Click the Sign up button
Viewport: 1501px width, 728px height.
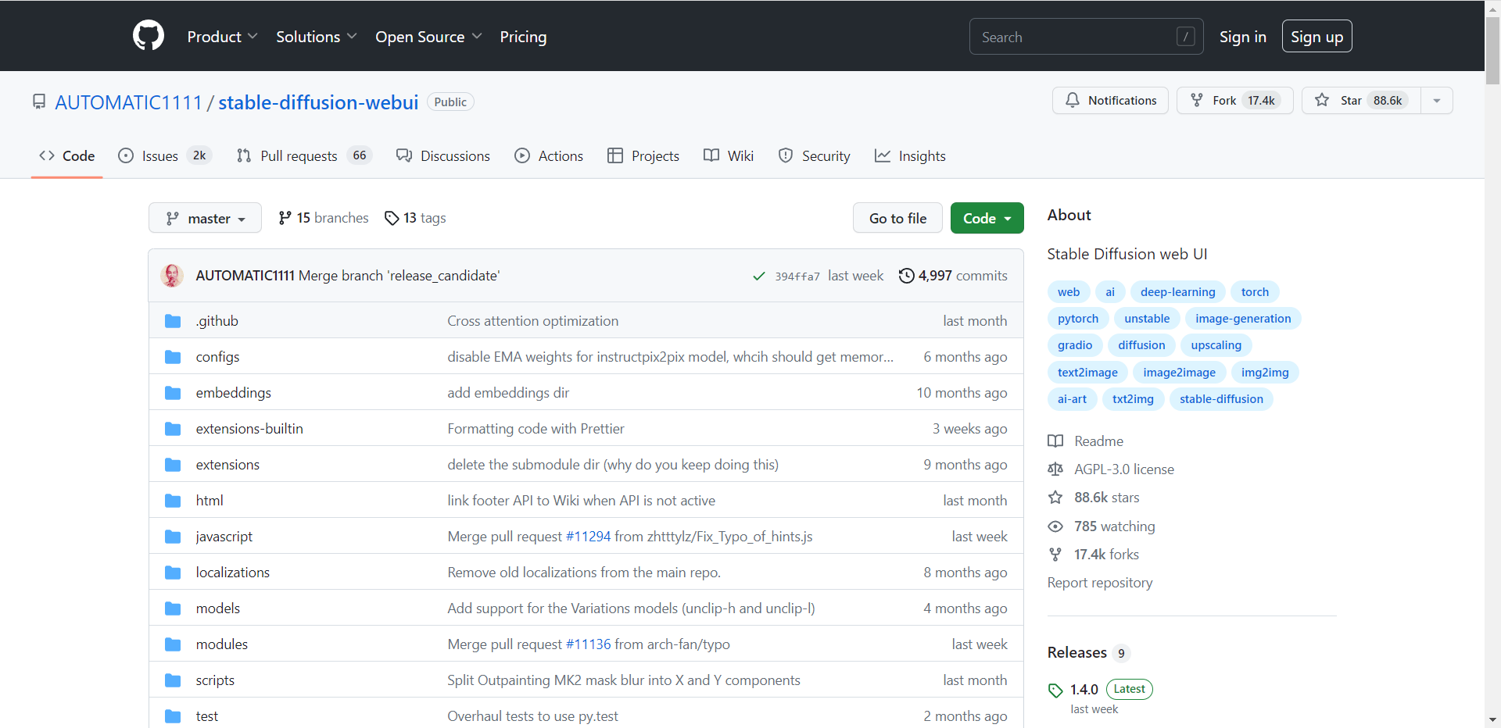(x=1317, y=37)
